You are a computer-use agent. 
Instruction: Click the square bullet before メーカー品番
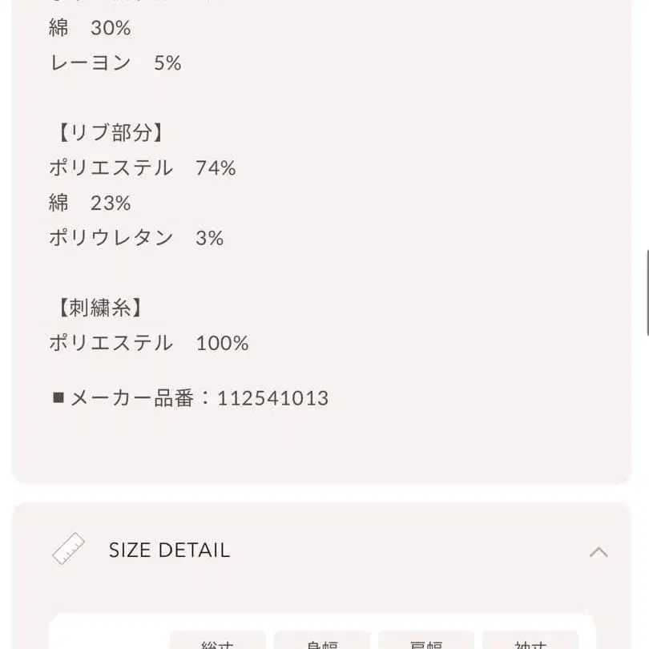[56, 397]
